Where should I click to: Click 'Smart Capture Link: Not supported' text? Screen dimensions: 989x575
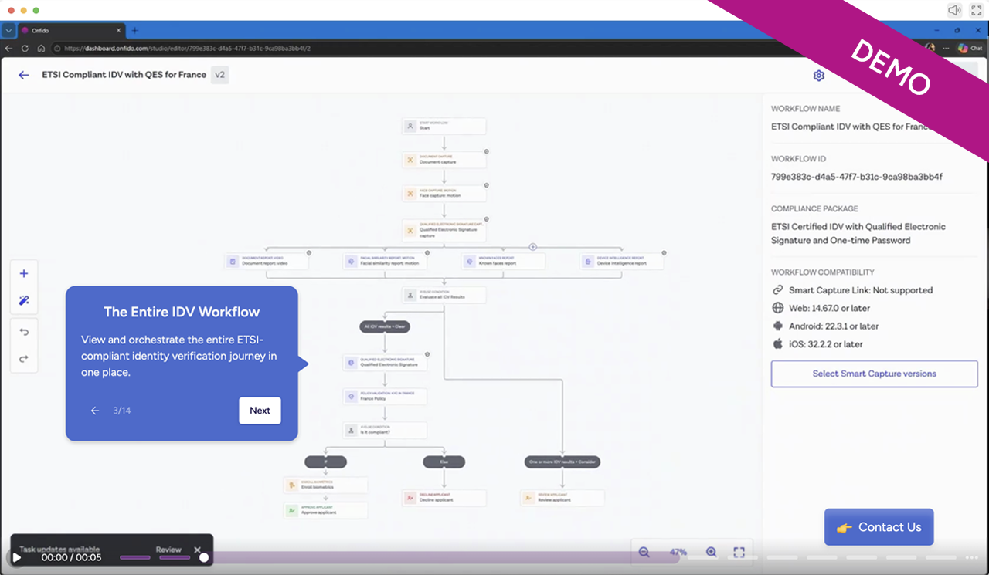(861, 290)
